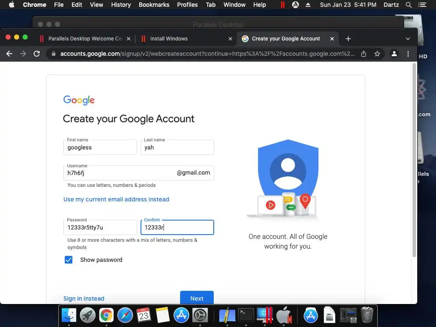Click the Google logo
The width and height of the screenshot is (436, 327).
79,100
